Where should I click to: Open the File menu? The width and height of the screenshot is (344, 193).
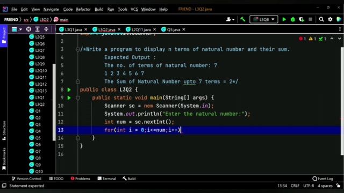[x=15, y=9]
